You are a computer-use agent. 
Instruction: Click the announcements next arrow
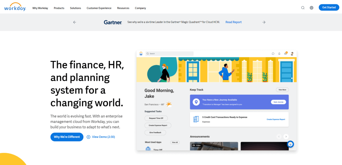[286, 137]
